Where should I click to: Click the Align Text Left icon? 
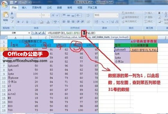64,22
